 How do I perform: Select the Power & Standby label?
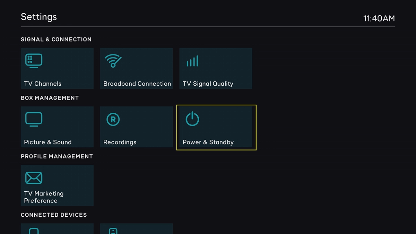[x=208, y=142]
